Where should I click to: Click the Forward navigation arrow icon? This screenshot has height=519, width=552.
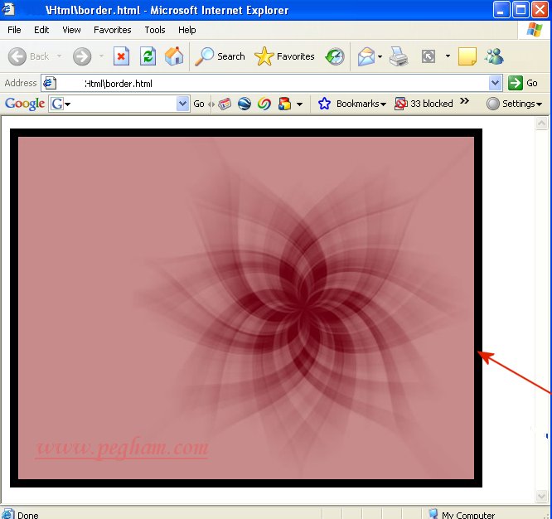[82, 56]
